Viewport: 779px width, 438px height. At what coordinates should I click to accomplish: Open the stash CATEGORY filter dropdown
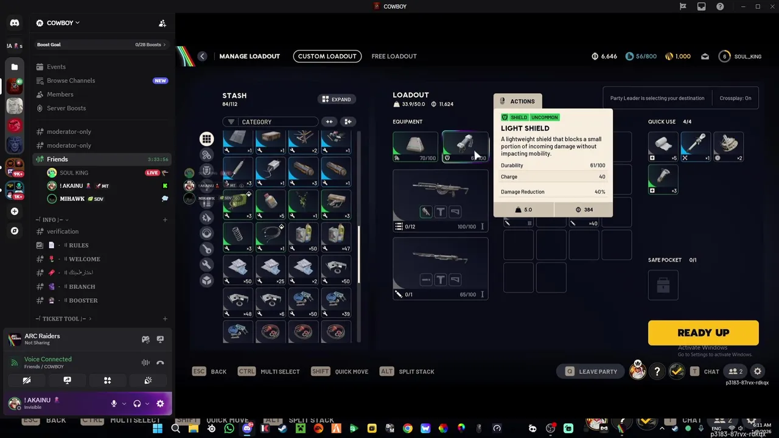(270, 122)
